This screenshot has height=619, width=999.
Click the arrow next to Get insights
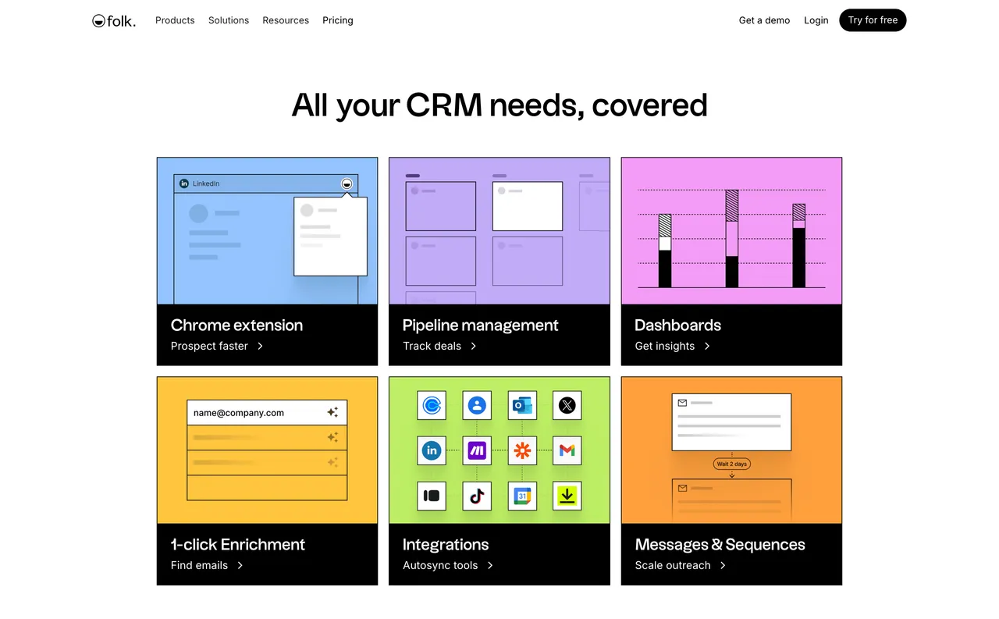pos(707,346)
